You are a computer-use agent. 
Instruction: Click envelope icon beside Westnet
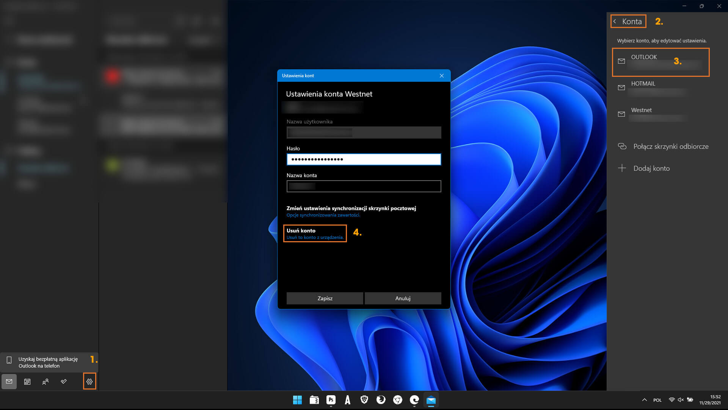pos(621,114)
